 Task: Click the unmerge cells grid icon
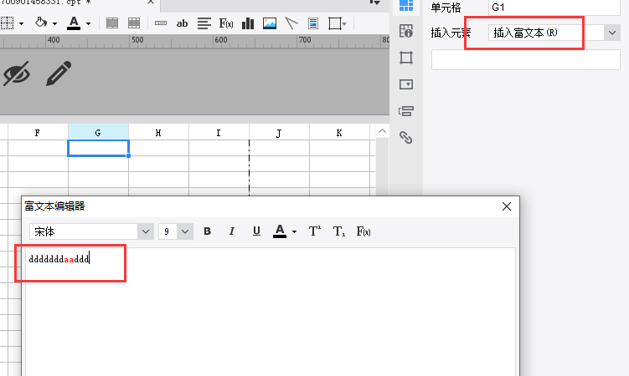click(134, 23)
